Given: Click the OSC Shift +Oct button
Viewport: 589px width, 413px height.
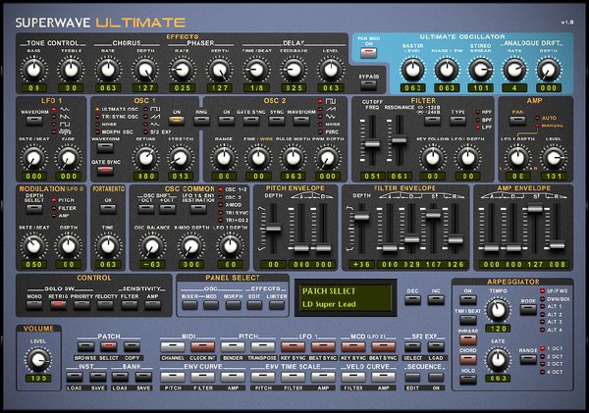Looking at the screenshot, I should [x=168, y=209].
